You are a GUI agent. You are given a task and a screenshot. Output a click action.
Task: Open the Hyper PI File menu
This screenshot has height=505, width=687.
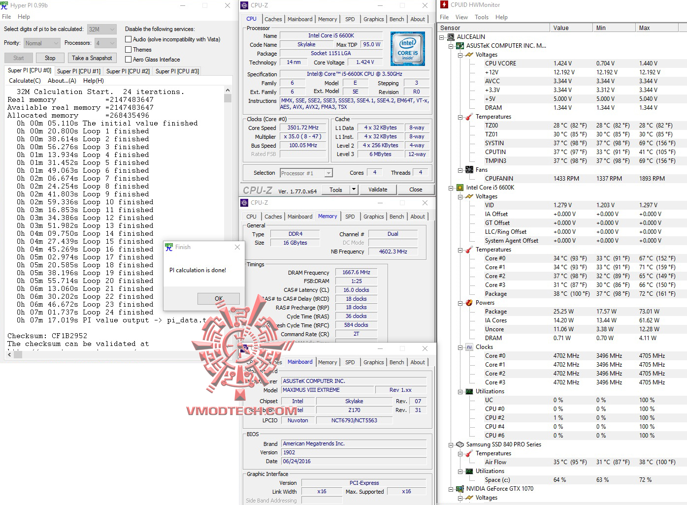[6, 17]
